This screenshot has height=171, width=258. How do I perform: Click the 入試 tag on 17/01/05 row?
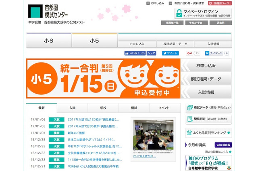(x=56, y=126)
